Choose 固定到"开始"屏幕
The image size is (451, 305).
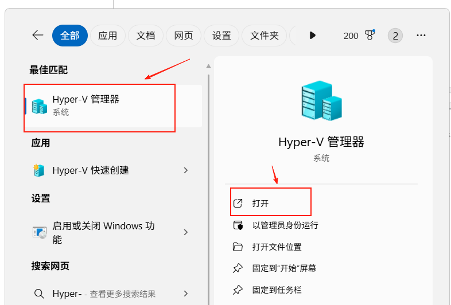[284, 268]
